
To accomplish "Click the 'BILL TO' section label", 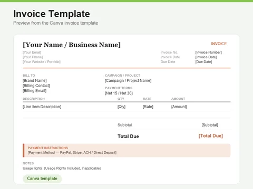I will pos(29,76).
